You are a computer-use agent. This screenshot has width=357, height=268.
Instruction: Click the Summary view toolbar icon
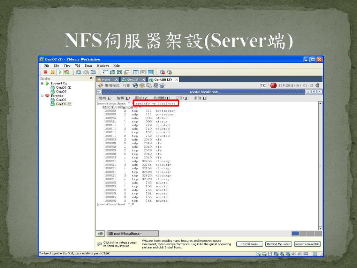136,72
